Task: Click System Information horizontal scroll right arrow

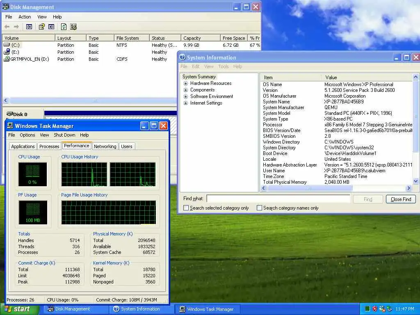Action: tap(409, 188)
